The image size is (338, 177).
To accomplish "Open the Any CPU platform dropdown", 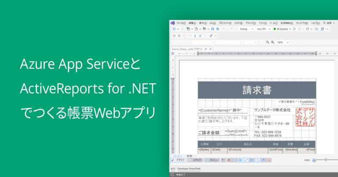I will 264,29.
